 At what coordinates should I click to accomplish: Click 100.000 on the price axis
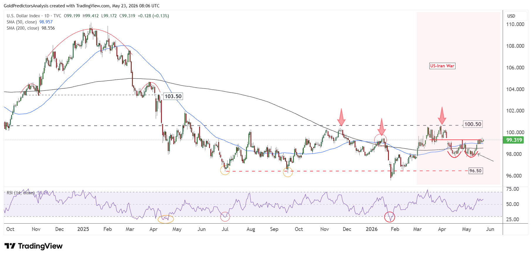click(515, 132)
